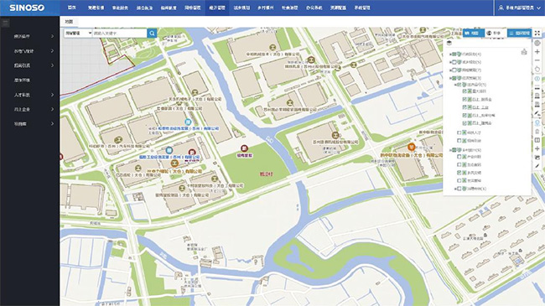Viewport: 545px width, 306px height.
Task: Click the blue magnifier search button
Action: pyautogui.click(x=152, y=33)
